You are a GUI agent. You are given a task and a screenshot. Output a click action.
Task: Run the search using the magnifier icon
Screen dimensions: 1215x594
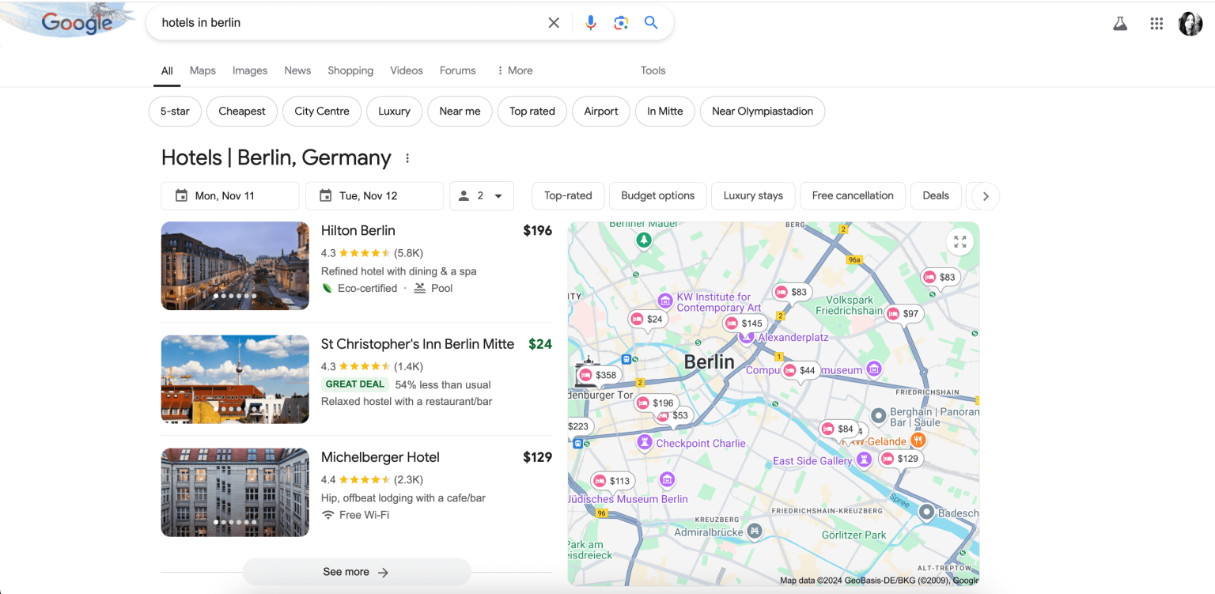[x=650, y=22]
